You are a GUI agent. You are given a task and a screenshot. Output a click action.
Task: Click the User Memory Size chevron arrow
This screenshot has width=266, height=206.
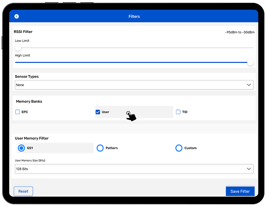pos(249,169)
